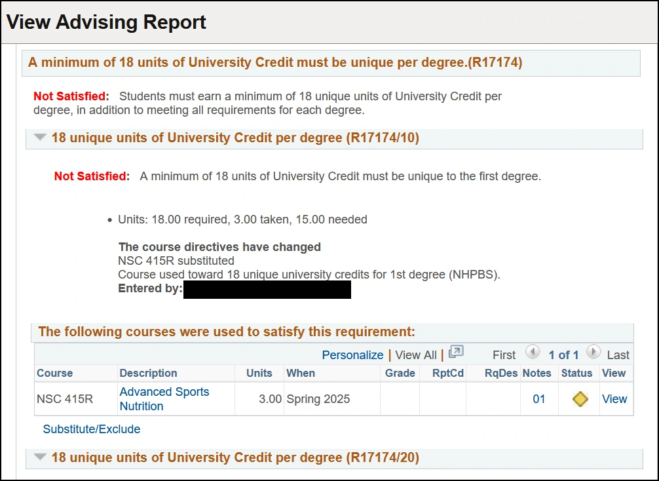The image size is (659, 481).
Task: Collapse the R17174/10 requirement section triangle
Action: [x=40, y=137]
